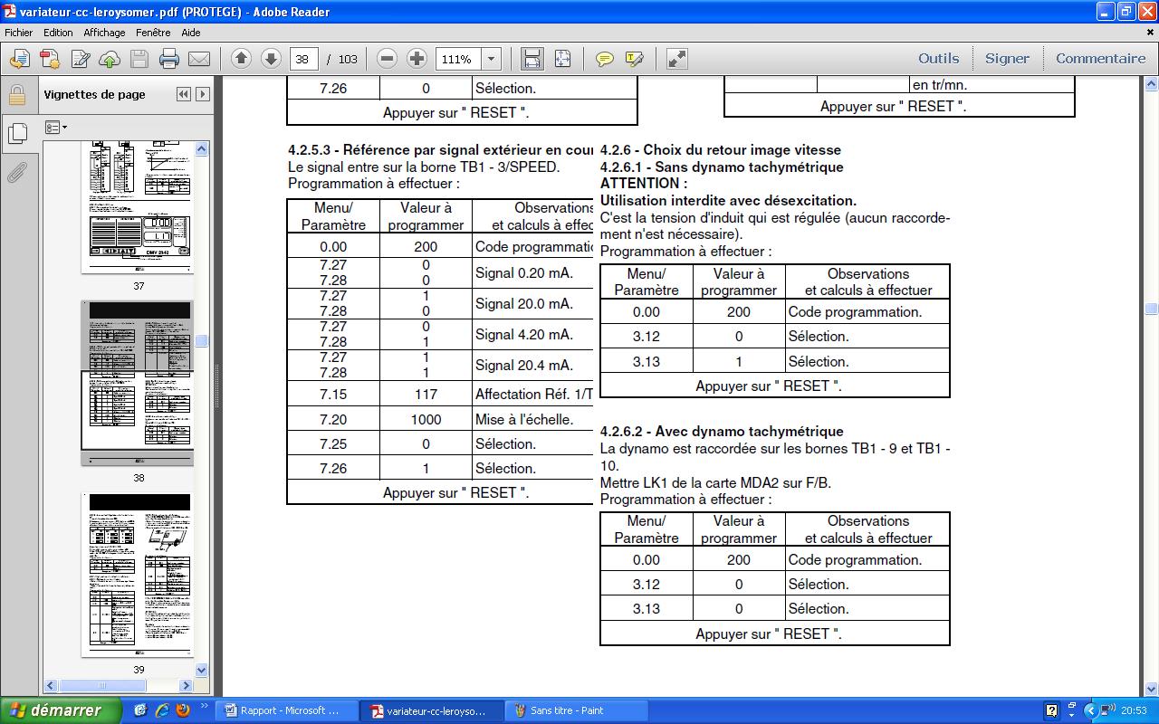Open the Aide menu
This screenshot has height=724, width=1159.
coord(191,33)
